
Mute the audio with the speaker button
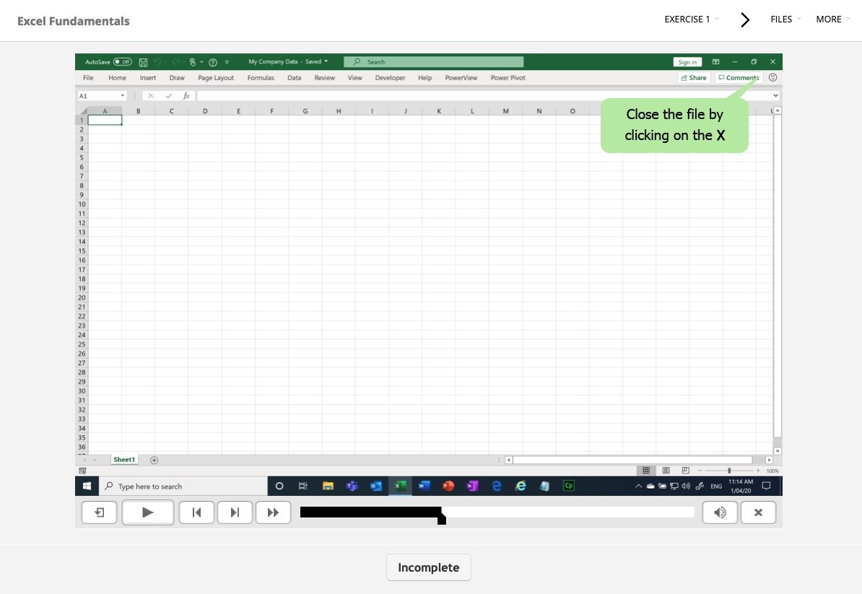[x=720, y=512]
